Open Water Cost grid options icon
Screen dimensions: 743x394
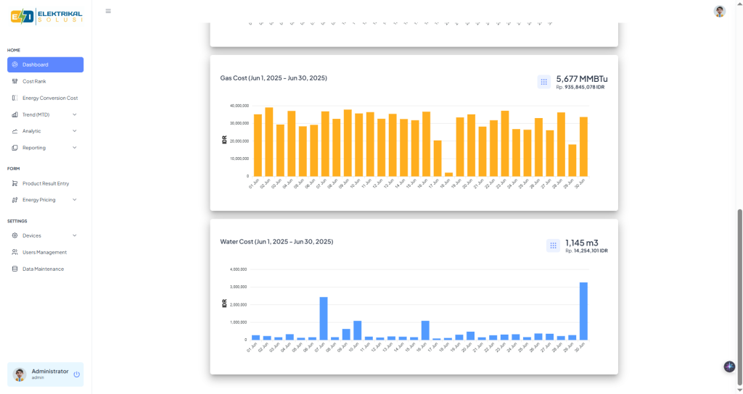[553, 246]
